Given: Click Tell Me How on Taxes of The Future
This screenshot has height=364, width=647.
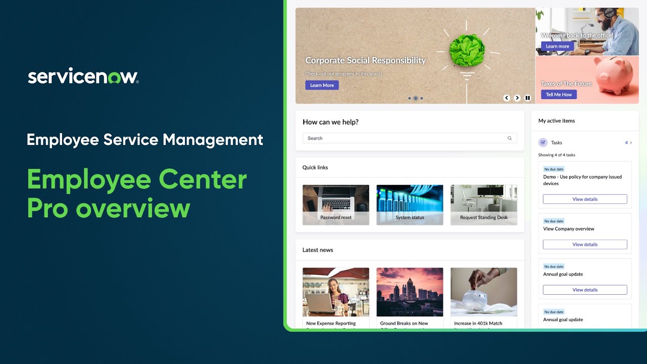Looking at the screenshot, I should click(x=558, y=95).
